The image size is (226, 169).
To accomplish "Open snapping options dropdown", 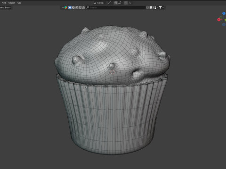I will [121, 3].
